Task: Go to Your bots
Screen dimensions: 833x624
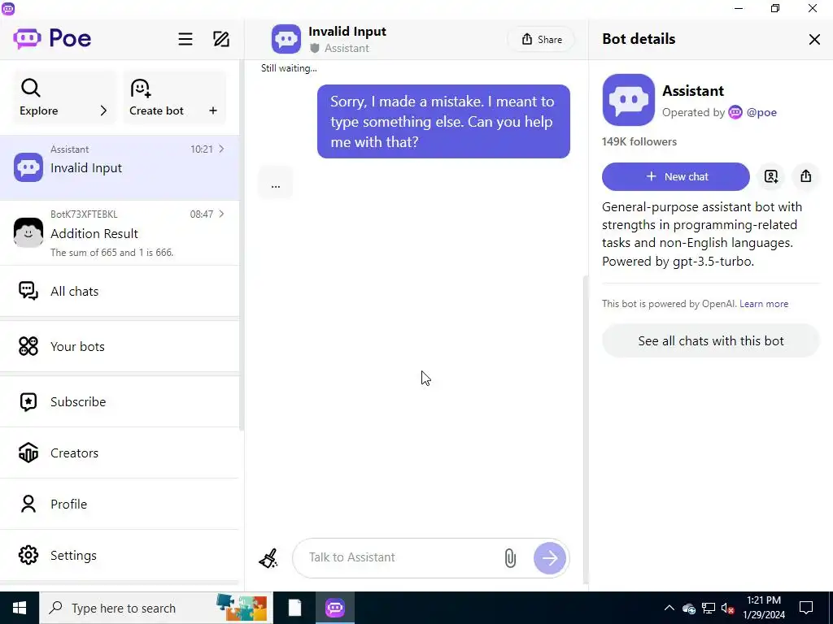Action: [x=120, y=346]
